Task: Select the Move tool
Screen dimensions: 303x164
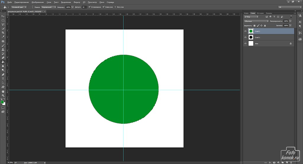Action: pos(3,16)
